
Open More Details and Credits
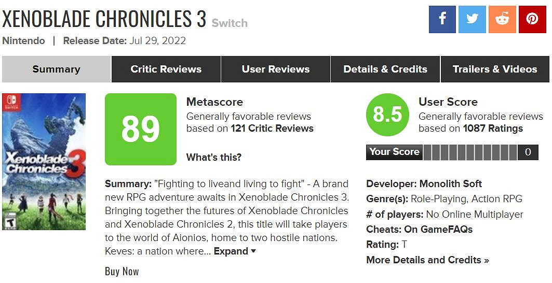(x=427, y=260)
